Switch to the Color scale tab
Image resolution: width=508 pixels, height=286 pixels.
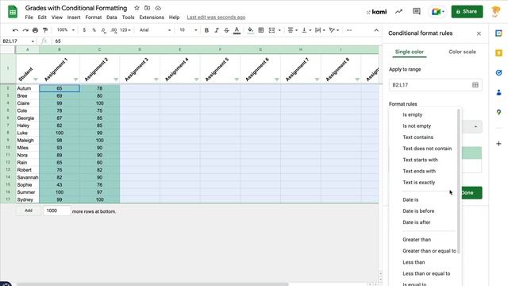pyautogui.click(x=462, y=52)
